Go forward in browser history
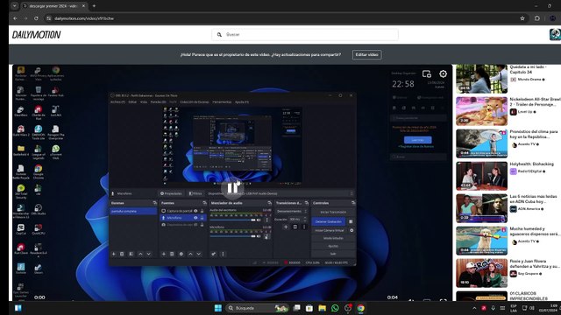 pos(25,18)
